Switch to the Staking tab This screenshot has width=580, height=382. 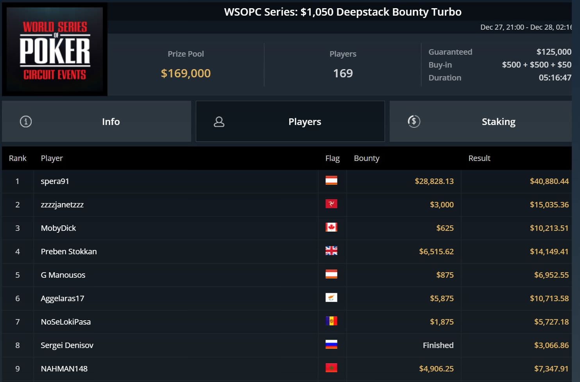tap(481, 121)
